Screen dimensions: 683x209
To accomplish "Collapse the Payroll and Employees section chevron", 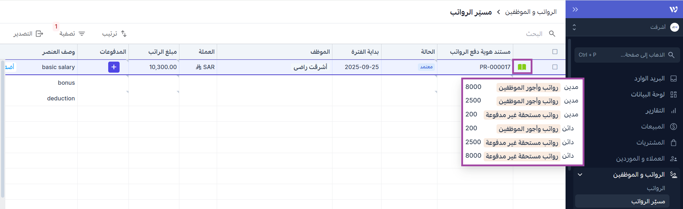I will click(580, 174).
